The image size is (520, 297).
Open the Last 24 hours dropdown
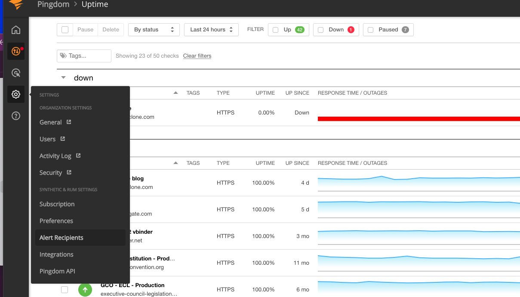pos(211,30)
